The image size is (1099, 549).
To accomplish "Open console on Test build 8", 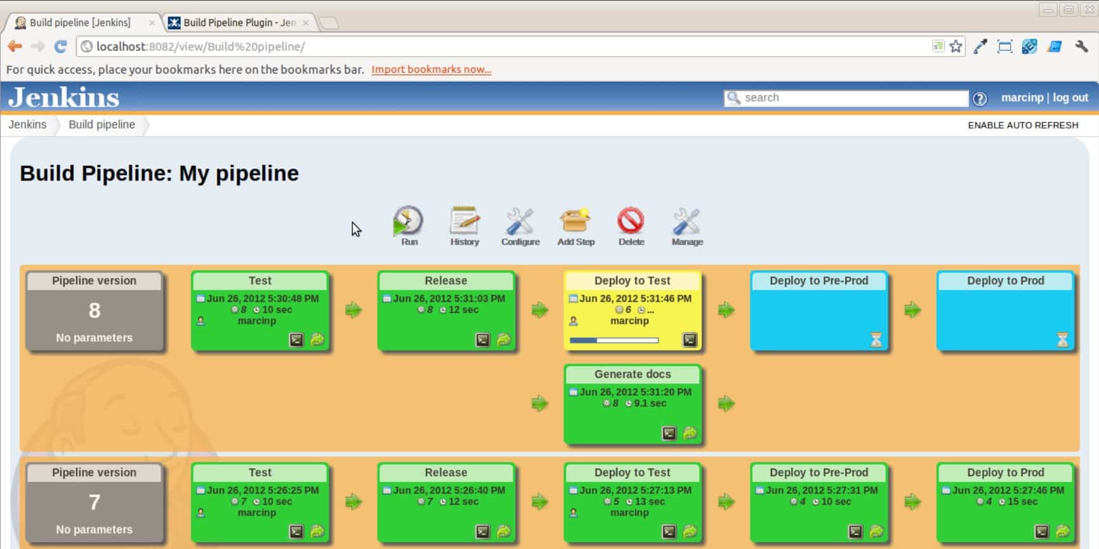I will [x=296, y=340].
